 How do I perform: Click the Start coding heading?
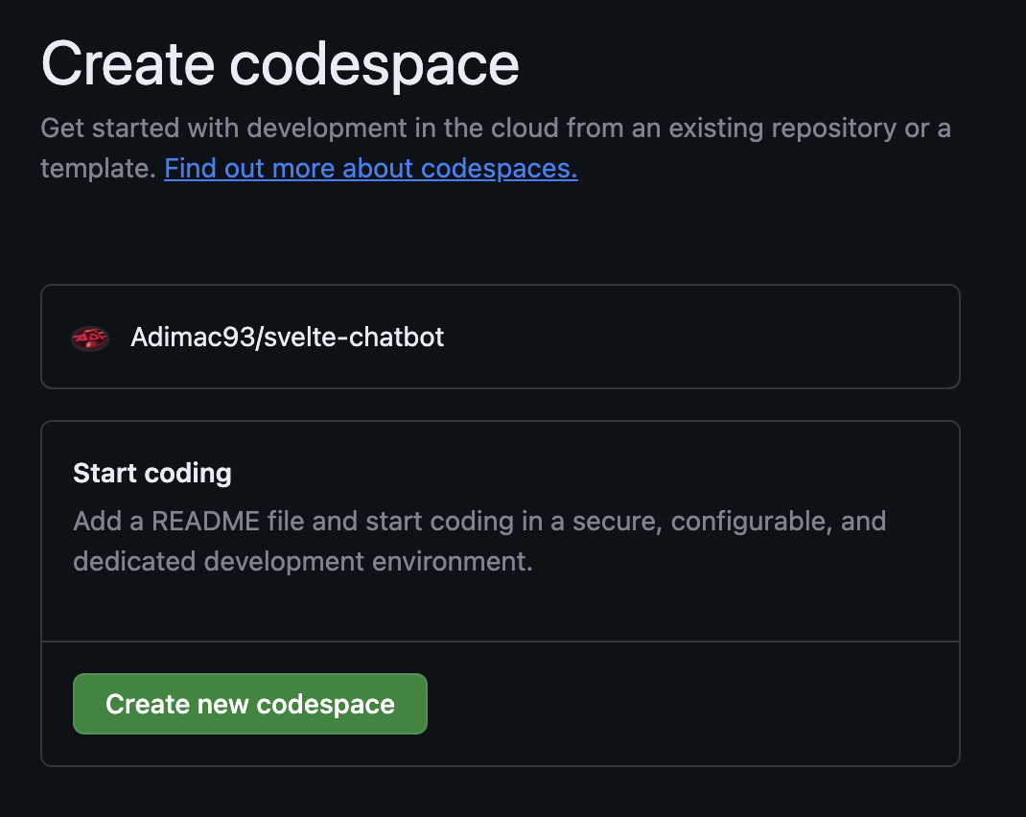[x=152, y=473]
